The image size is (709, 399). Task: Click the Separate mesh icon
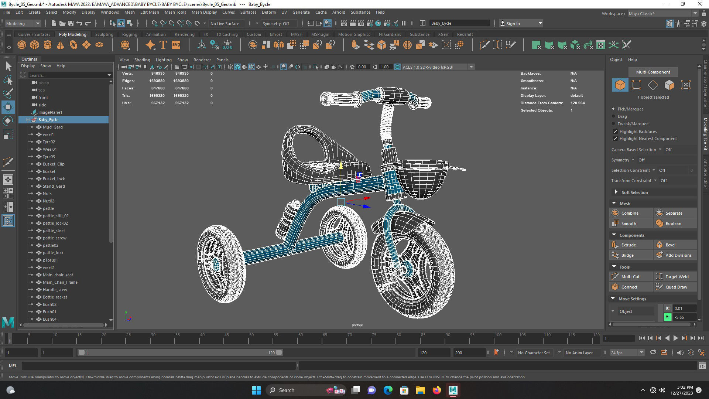(660, 213)
